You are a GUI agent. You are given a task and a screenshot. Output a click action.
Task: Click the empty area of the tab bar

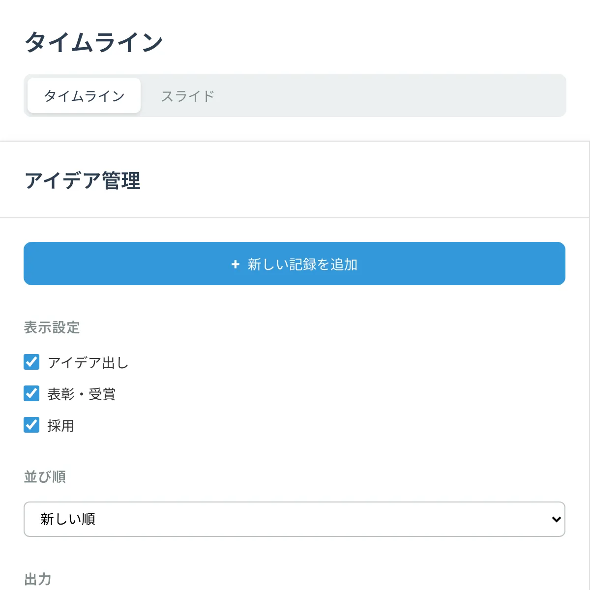[393, 96]
